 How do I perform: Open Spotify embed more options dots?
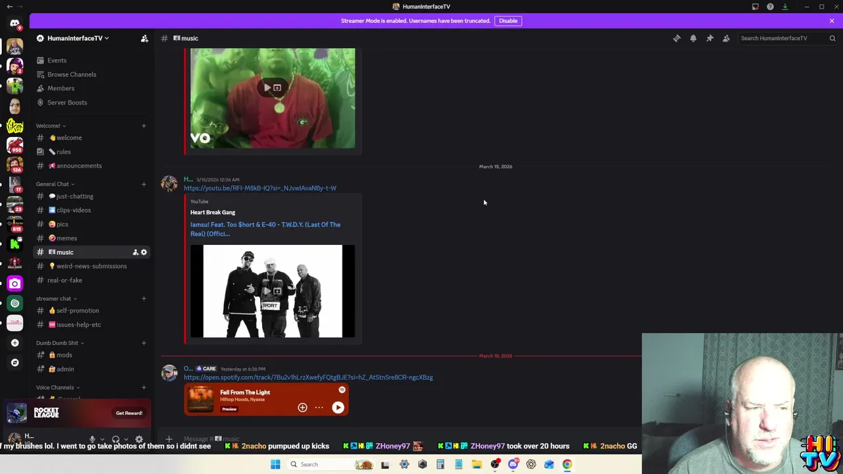[319, 408]
